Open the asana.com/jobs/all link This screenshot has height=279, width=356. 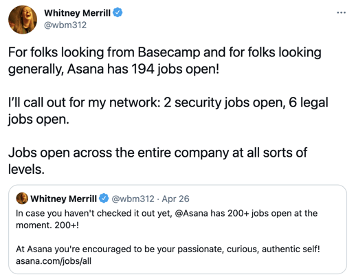click(54, 261)
